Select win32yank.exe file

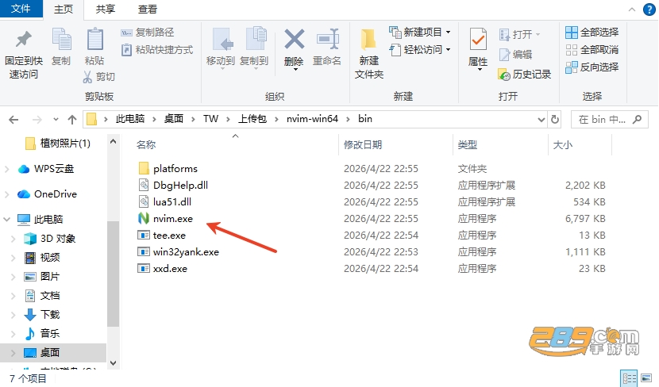click(x=178, y=252)
